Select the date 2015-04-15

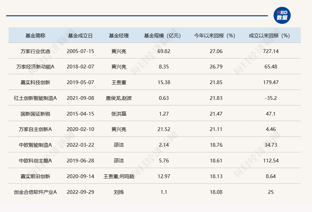[80, 114]
